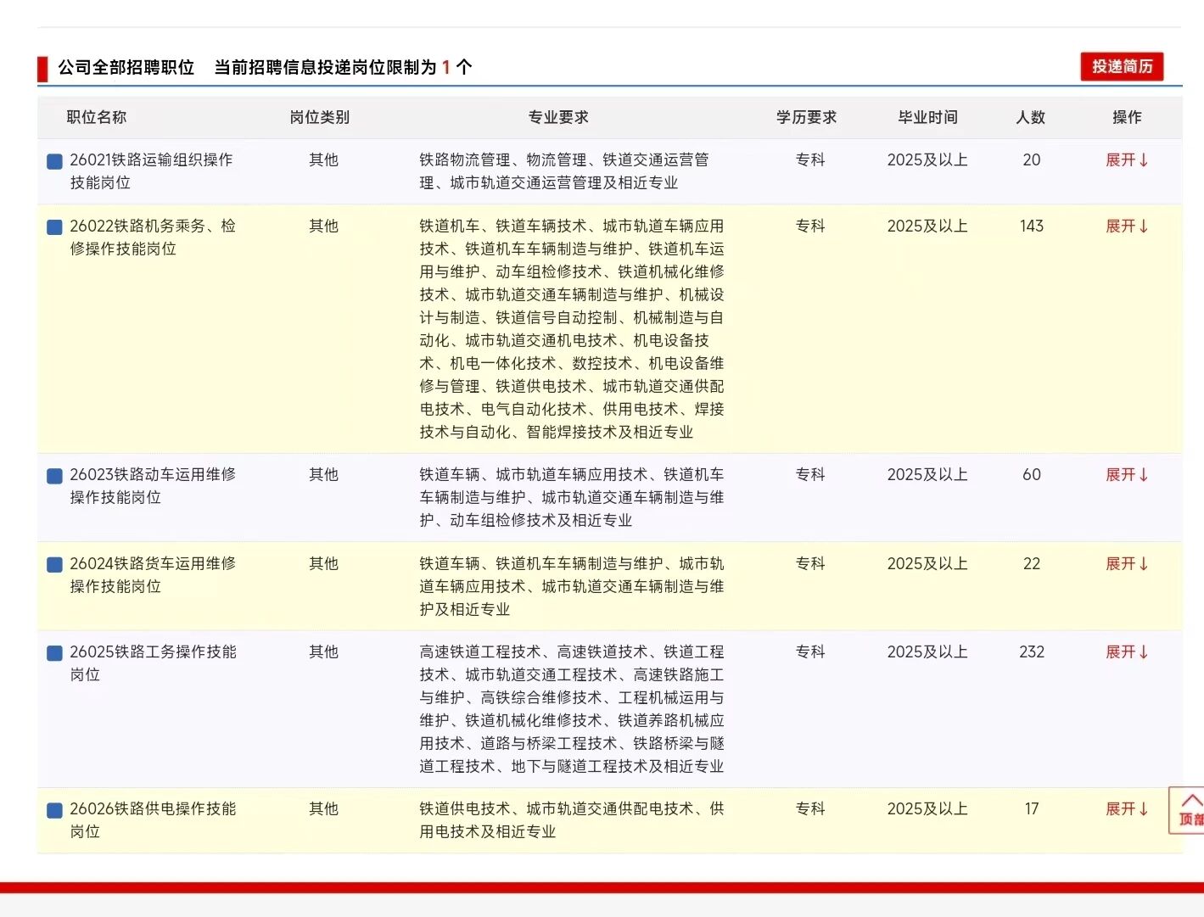Image resolution: width=1204 pixels, height=917 pixels.
Task: Expand 展开 on the 26025 row with 232 openings
Action: pos(1126,652)
